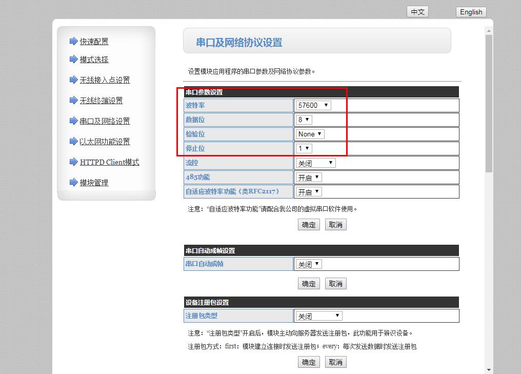Open the 串口自动成帧 dropdown
The image size is (521, 374).
309,264
